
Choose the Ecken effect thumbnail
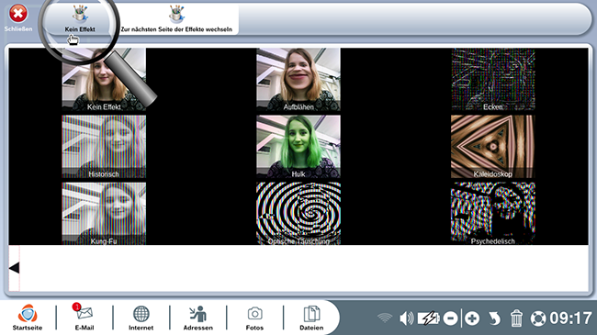pyautogui.click(x=493, y=80)
